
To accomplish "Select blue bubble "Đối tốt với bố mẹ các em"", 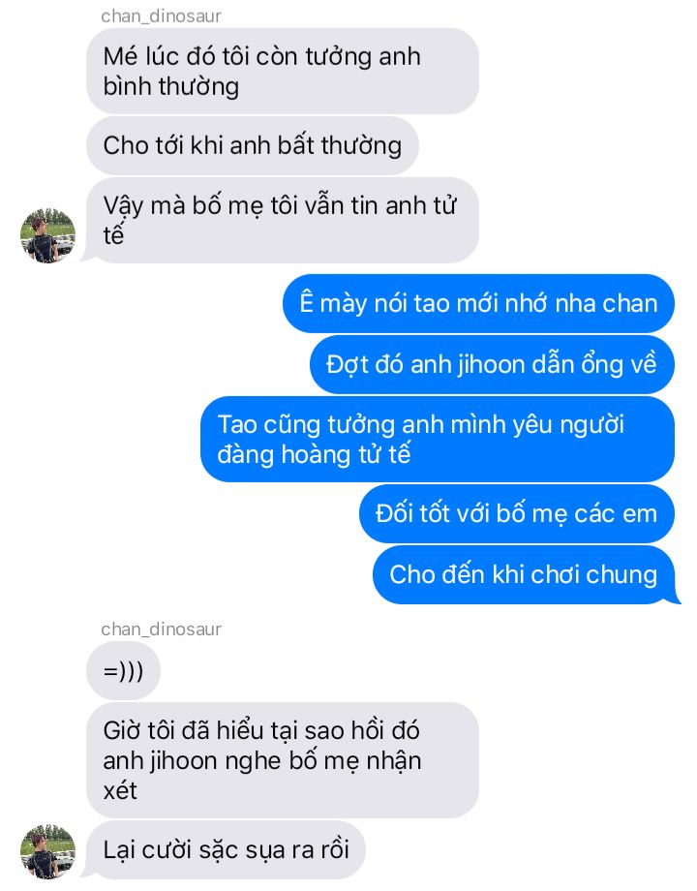I will 516,513.
